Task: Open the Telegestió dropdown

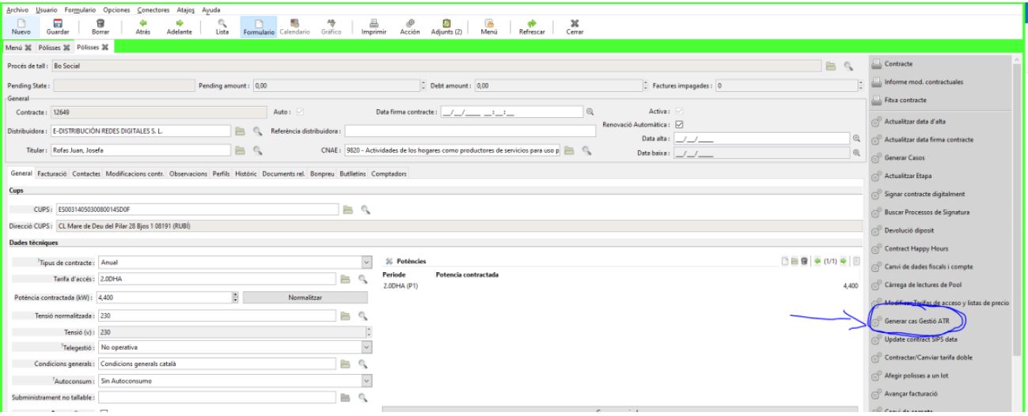Action: (x=366, y=346)
